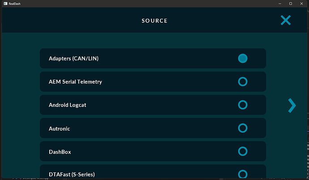Close the Source dialog with the X icon

[x=285, y=20]
